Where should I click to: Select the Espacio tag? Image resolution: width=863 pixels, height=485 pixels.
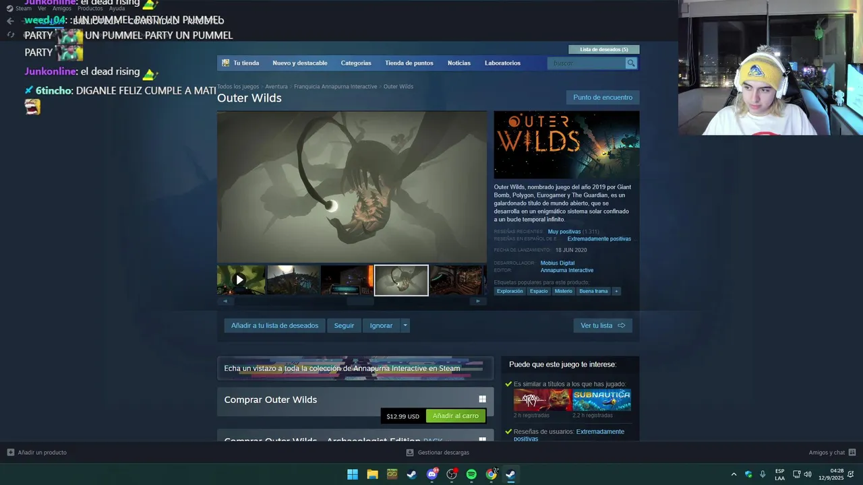[x=539, y=291]
